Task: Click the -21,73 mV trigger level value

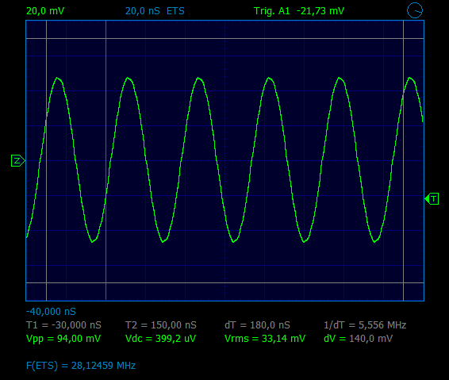Action: [320, 11]
